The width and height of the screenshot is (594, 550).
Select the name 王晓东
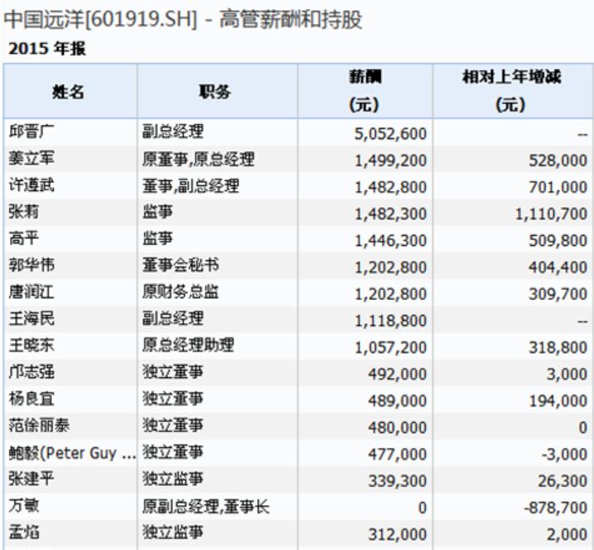pos(32,345)
